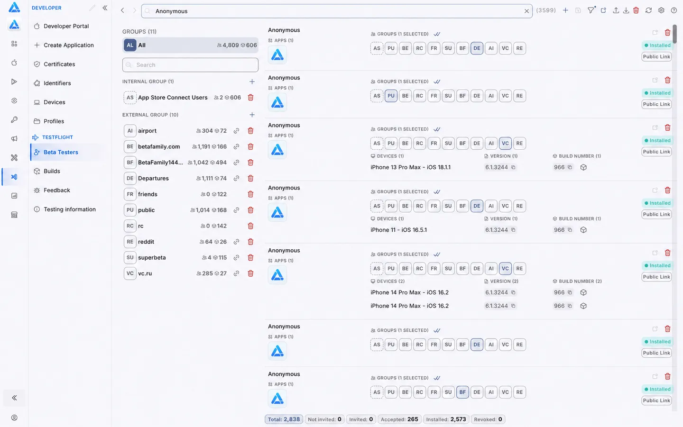The width and height of the screenshot is (683, 427).
Task: Go back with the left chevron arrow
Action: click(x=122, y=10)
